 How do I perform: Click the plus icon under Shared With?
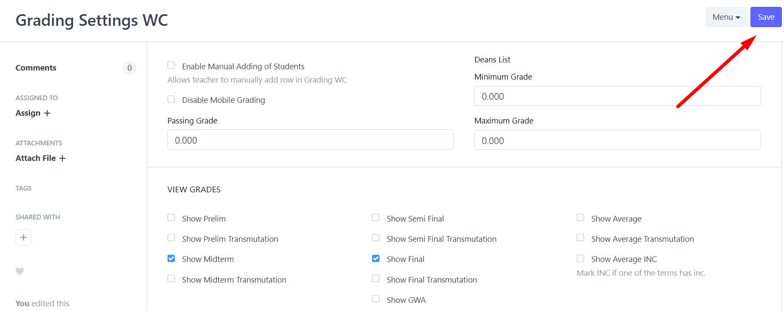[23, 237]
